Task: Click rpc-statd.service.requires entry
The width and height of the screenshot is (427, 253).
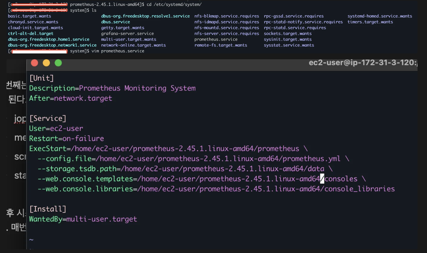Action: pos(295,28)
